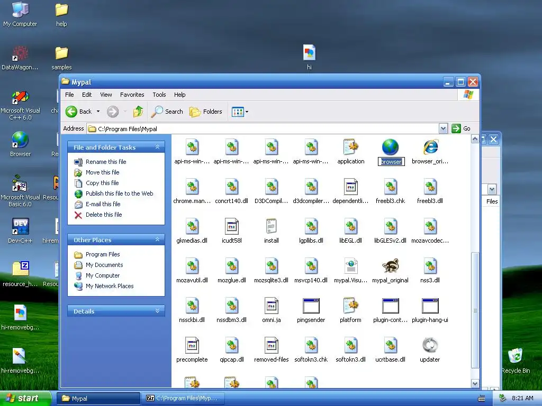The image size is (542, 406).
Task: Collapse File and Folder Tasks panel
Action: click(x=157, y=147)
